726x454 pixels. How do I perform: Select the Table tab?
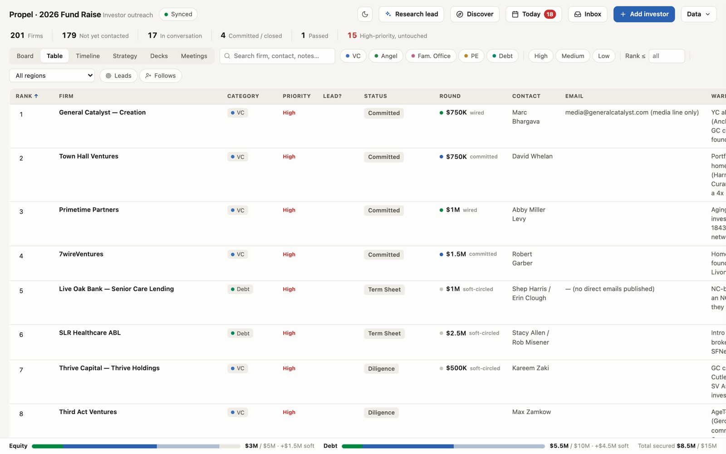[x=54, y=56]
